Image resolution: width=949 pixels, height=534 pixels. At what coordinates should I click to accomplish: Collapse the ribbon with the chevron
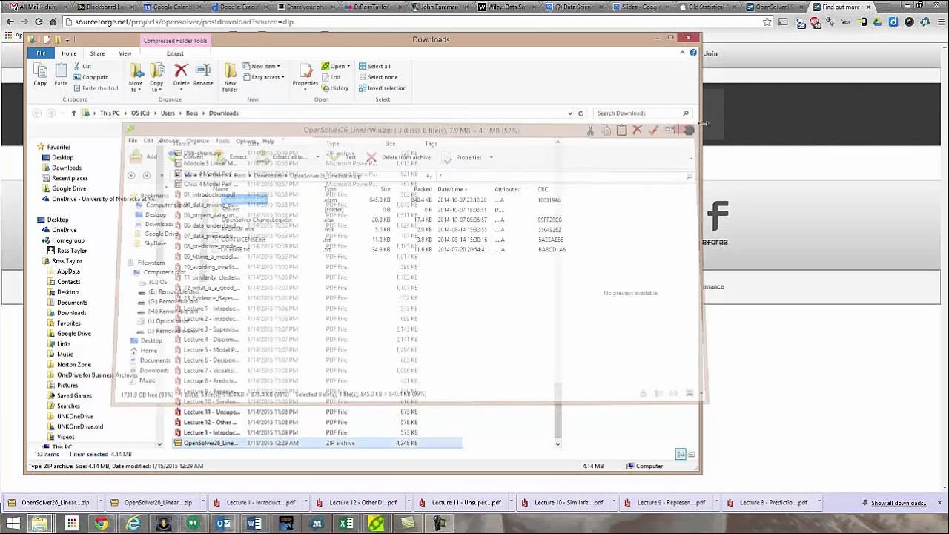click(682, 53)
